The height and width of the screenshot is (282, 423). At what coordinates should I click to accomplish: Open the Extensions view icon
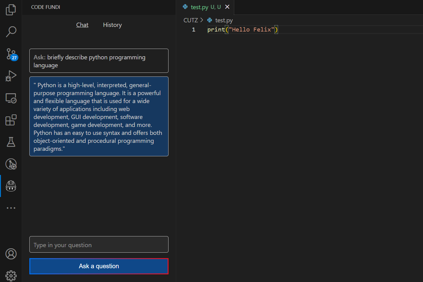[x=11, y=120]
